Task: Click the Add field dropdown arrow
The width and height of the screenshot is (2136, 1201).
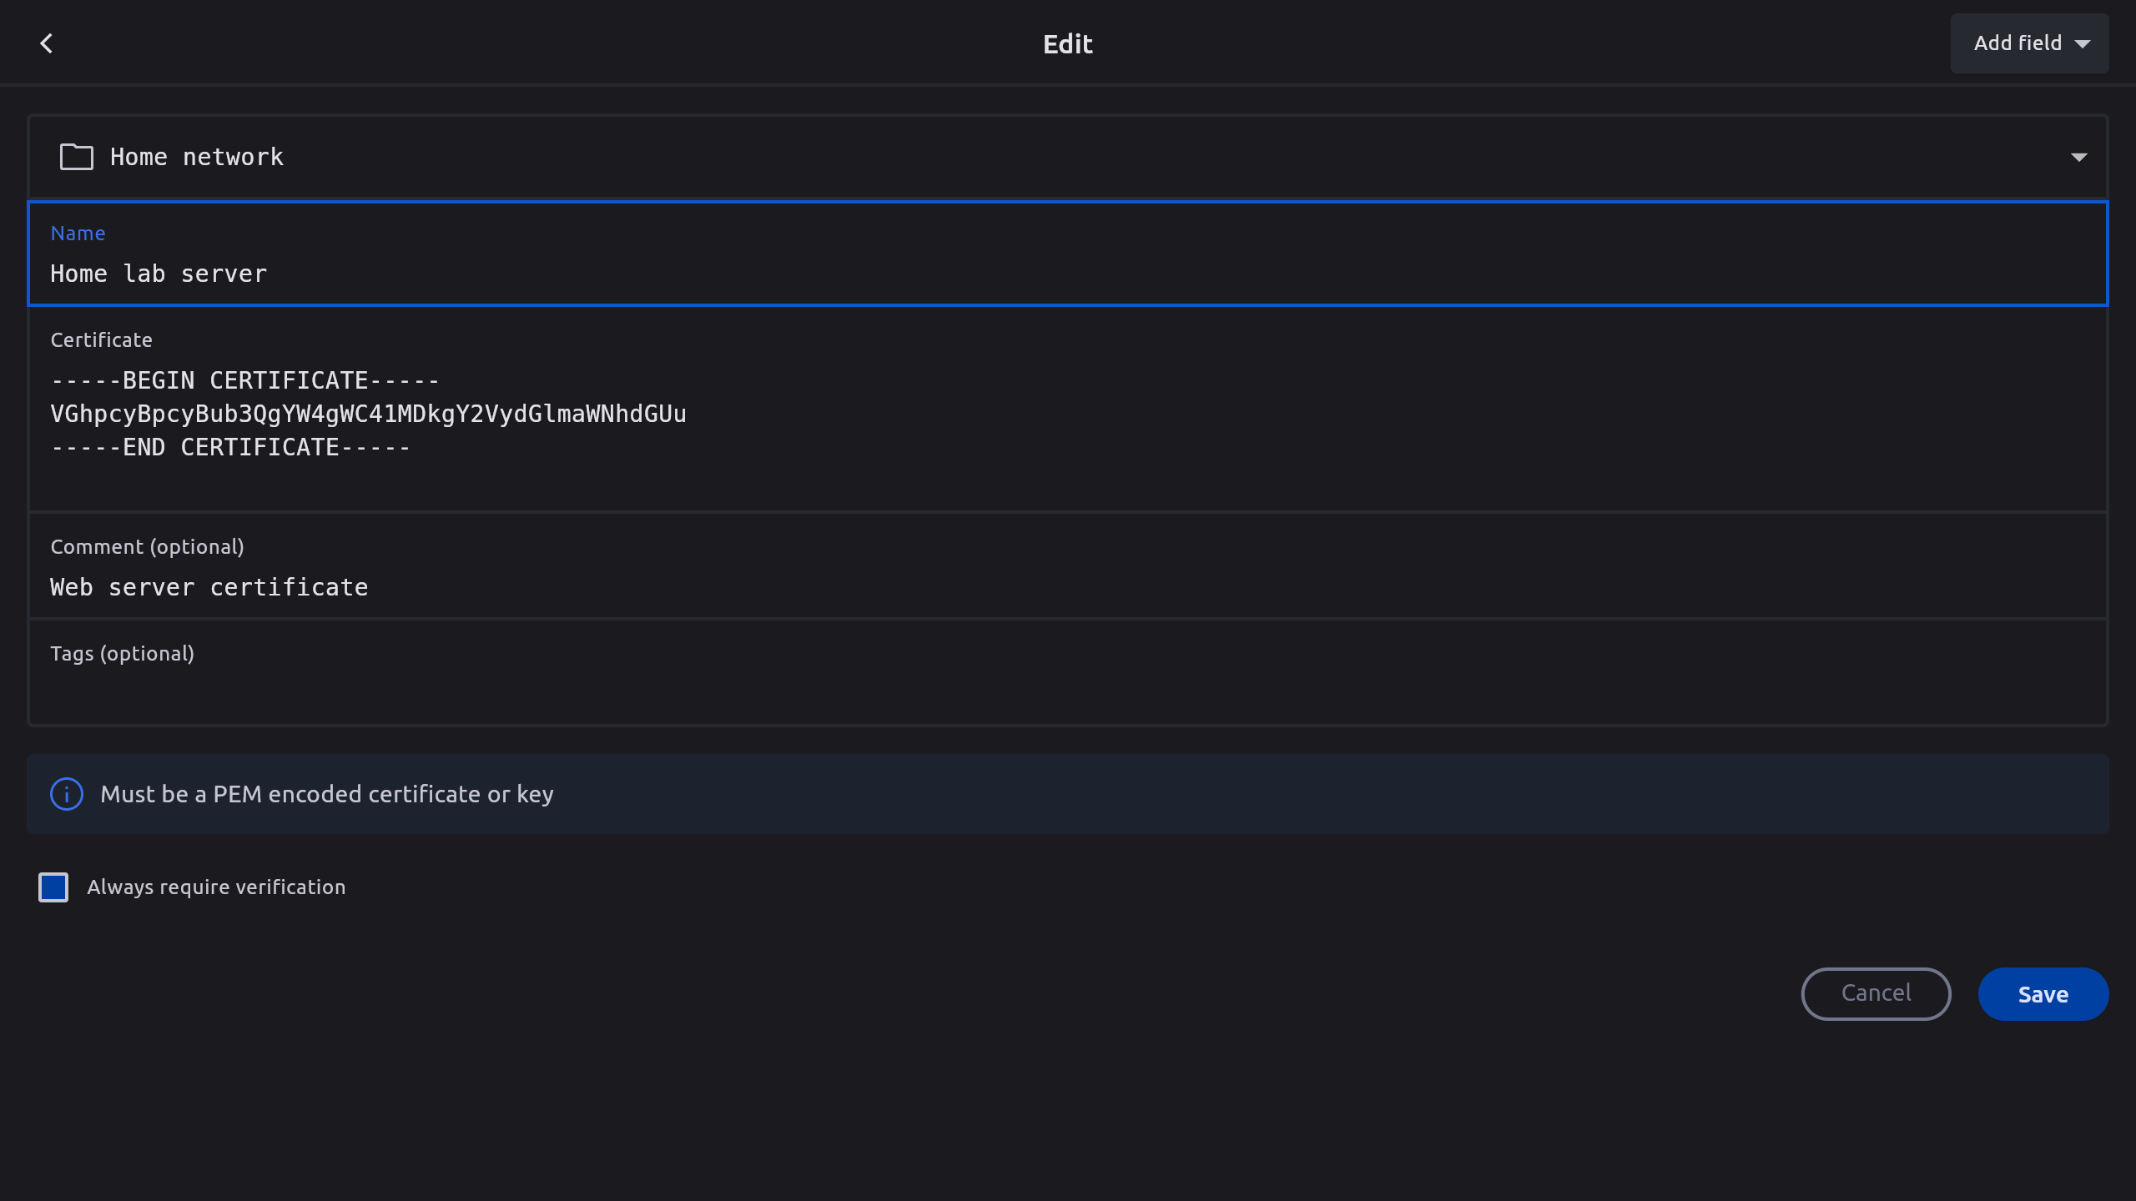Action: click(x=2083, y=44)
